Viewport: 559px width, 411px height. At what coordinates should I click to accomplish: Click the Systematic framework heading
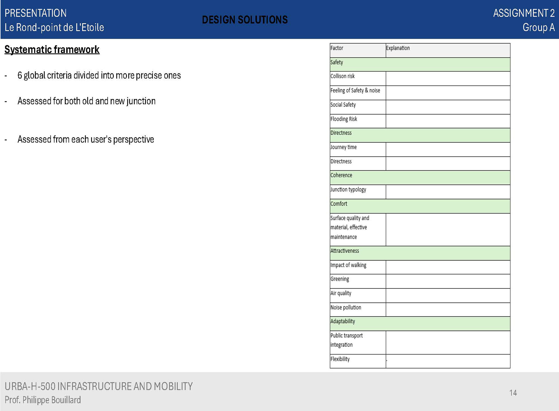[x=52, y=50]
